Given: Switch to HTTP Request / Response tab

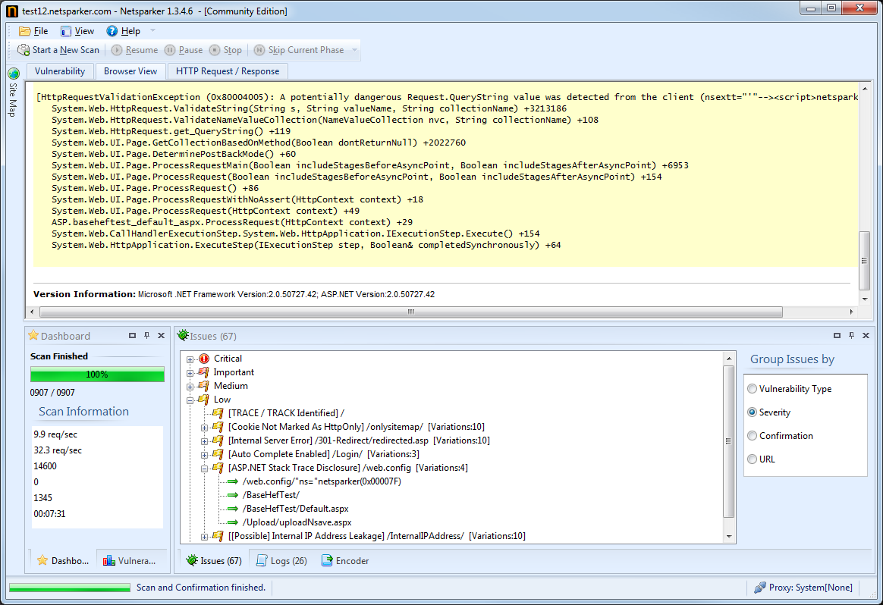Looking at the screenshot, I should [228, 71].
